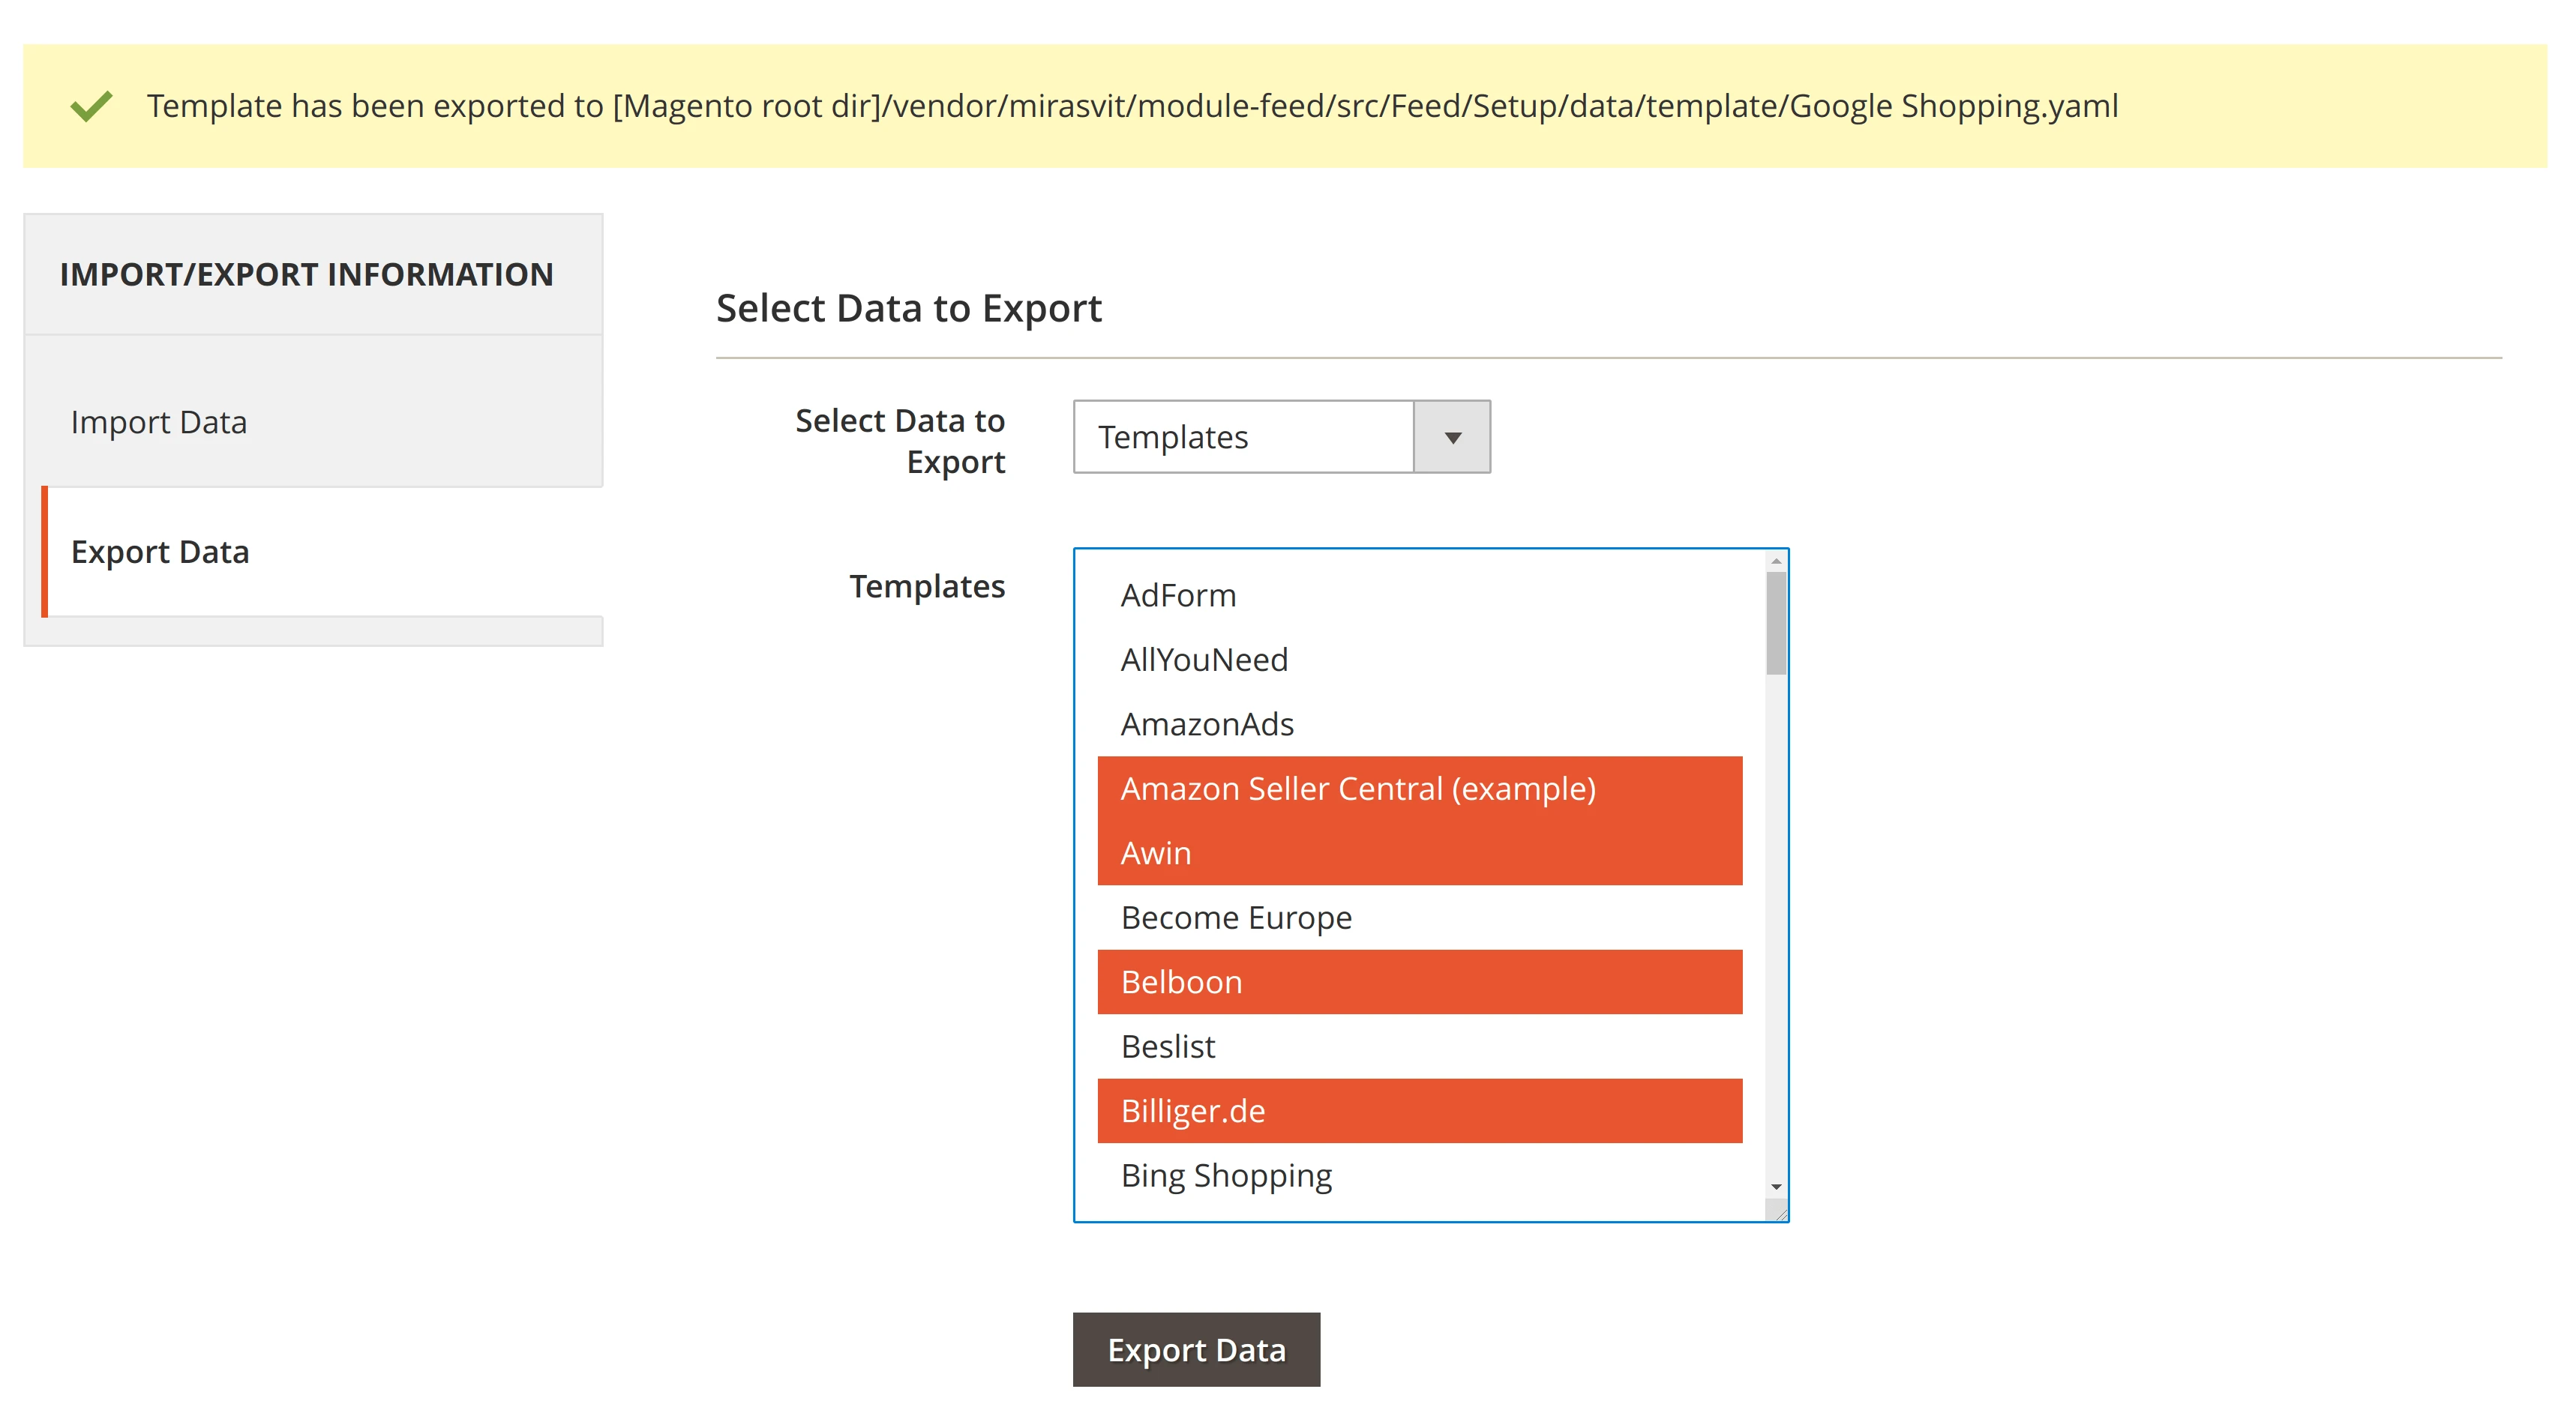Viewport: 2576px width, 1416px height.
Task: Toggle the Belboon template selection
Action: click(1181, 982)
